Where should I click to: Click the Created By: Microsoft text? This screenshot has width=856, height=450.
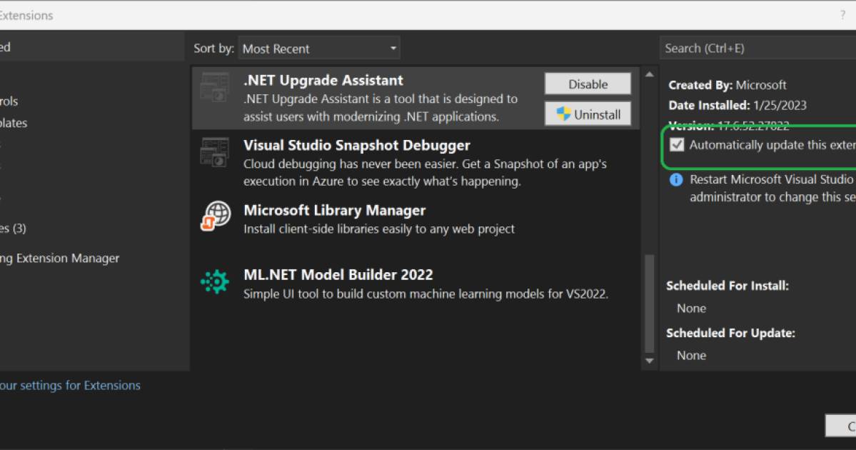point(727,85)
